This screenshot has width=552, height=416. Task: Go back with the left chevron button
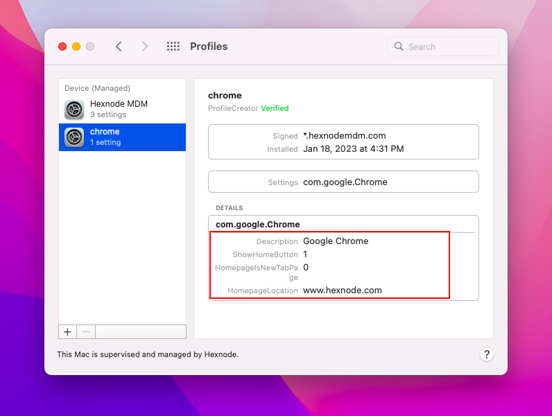tap(119, 46)
